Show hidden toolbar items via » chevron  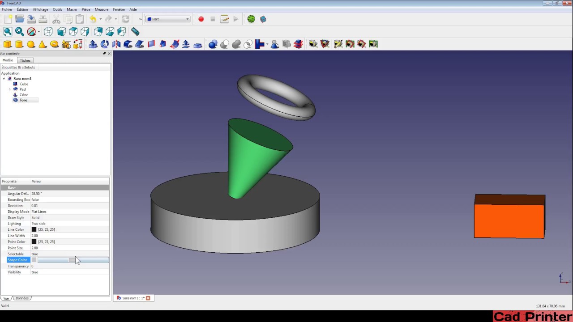pyautogui.click(x=140, y=19)
